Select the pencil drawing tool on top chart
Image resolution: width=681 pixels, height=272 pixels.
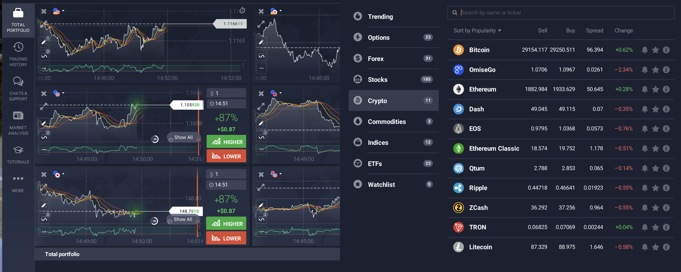[44, 41]
